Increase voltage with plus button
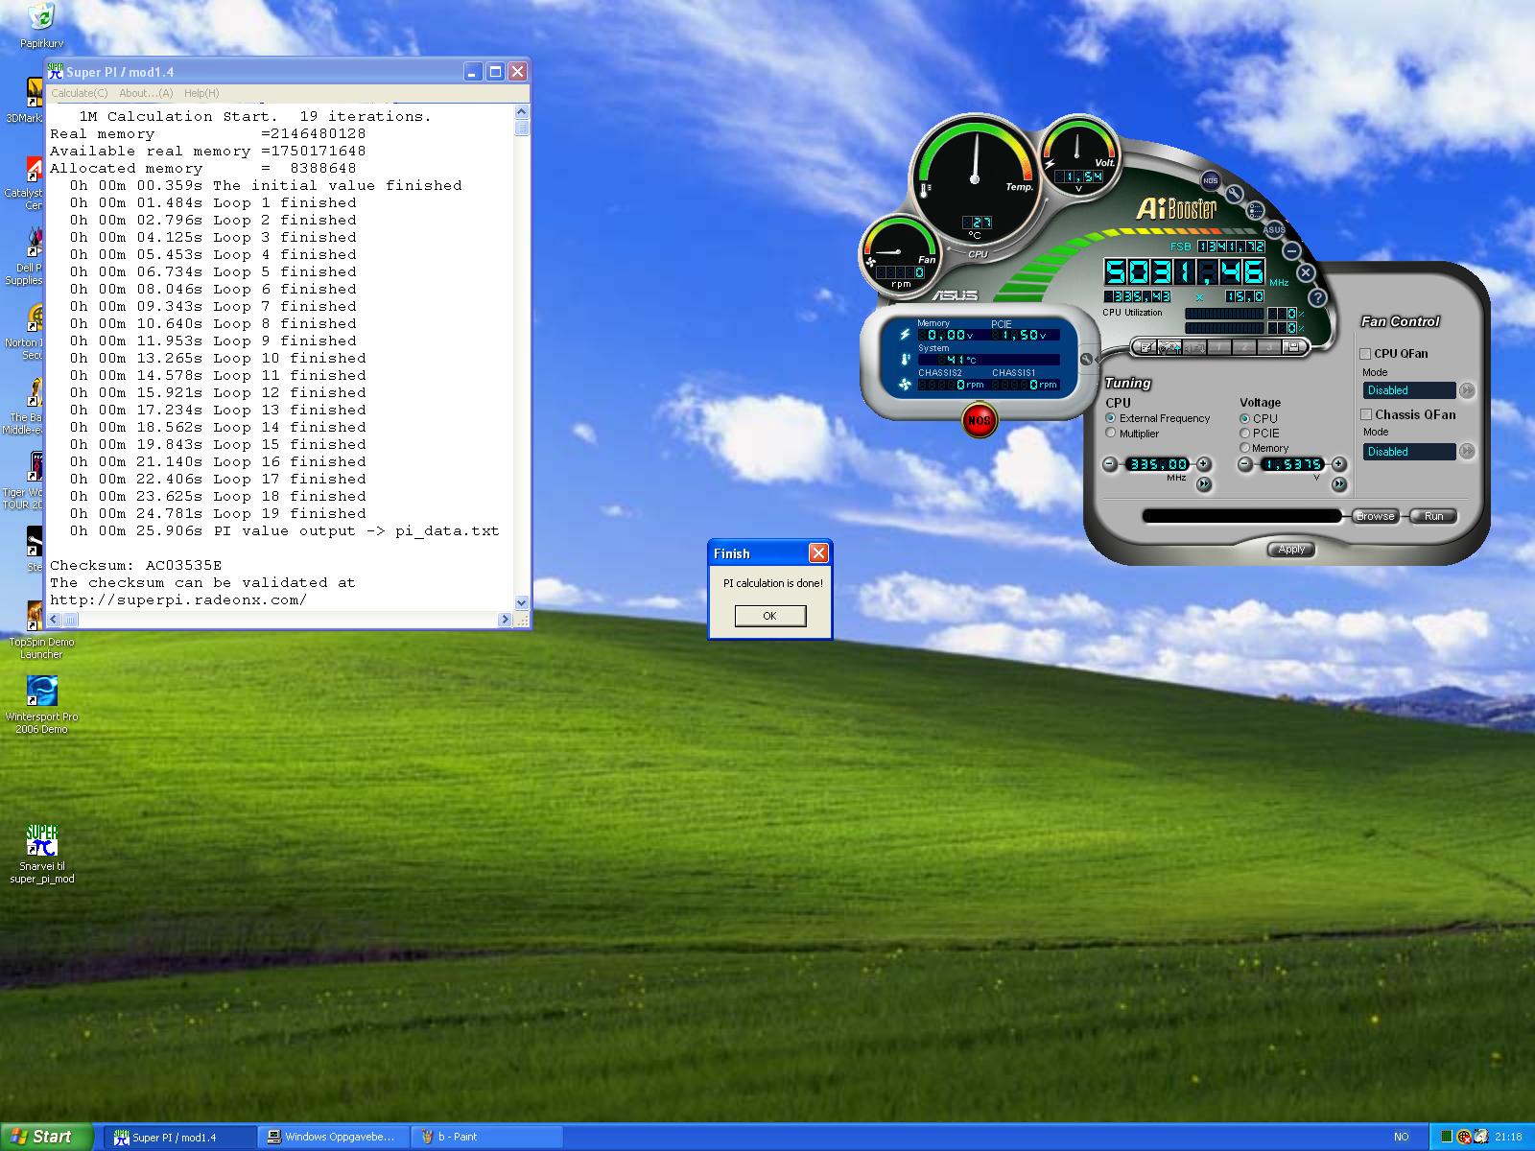 [1338, 464]
